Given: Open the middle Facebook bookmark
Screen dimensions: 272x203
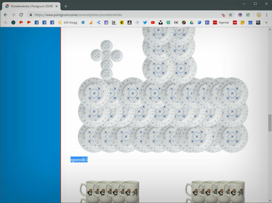Looking at the screenshot, I should click(x=45, y=22).
